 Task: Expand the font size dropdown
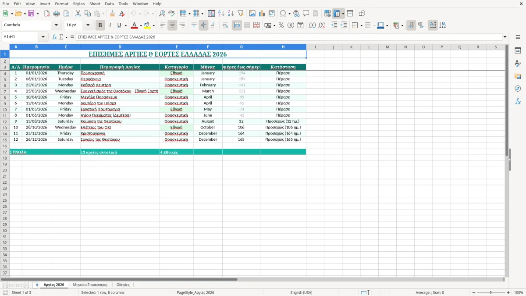88,25
